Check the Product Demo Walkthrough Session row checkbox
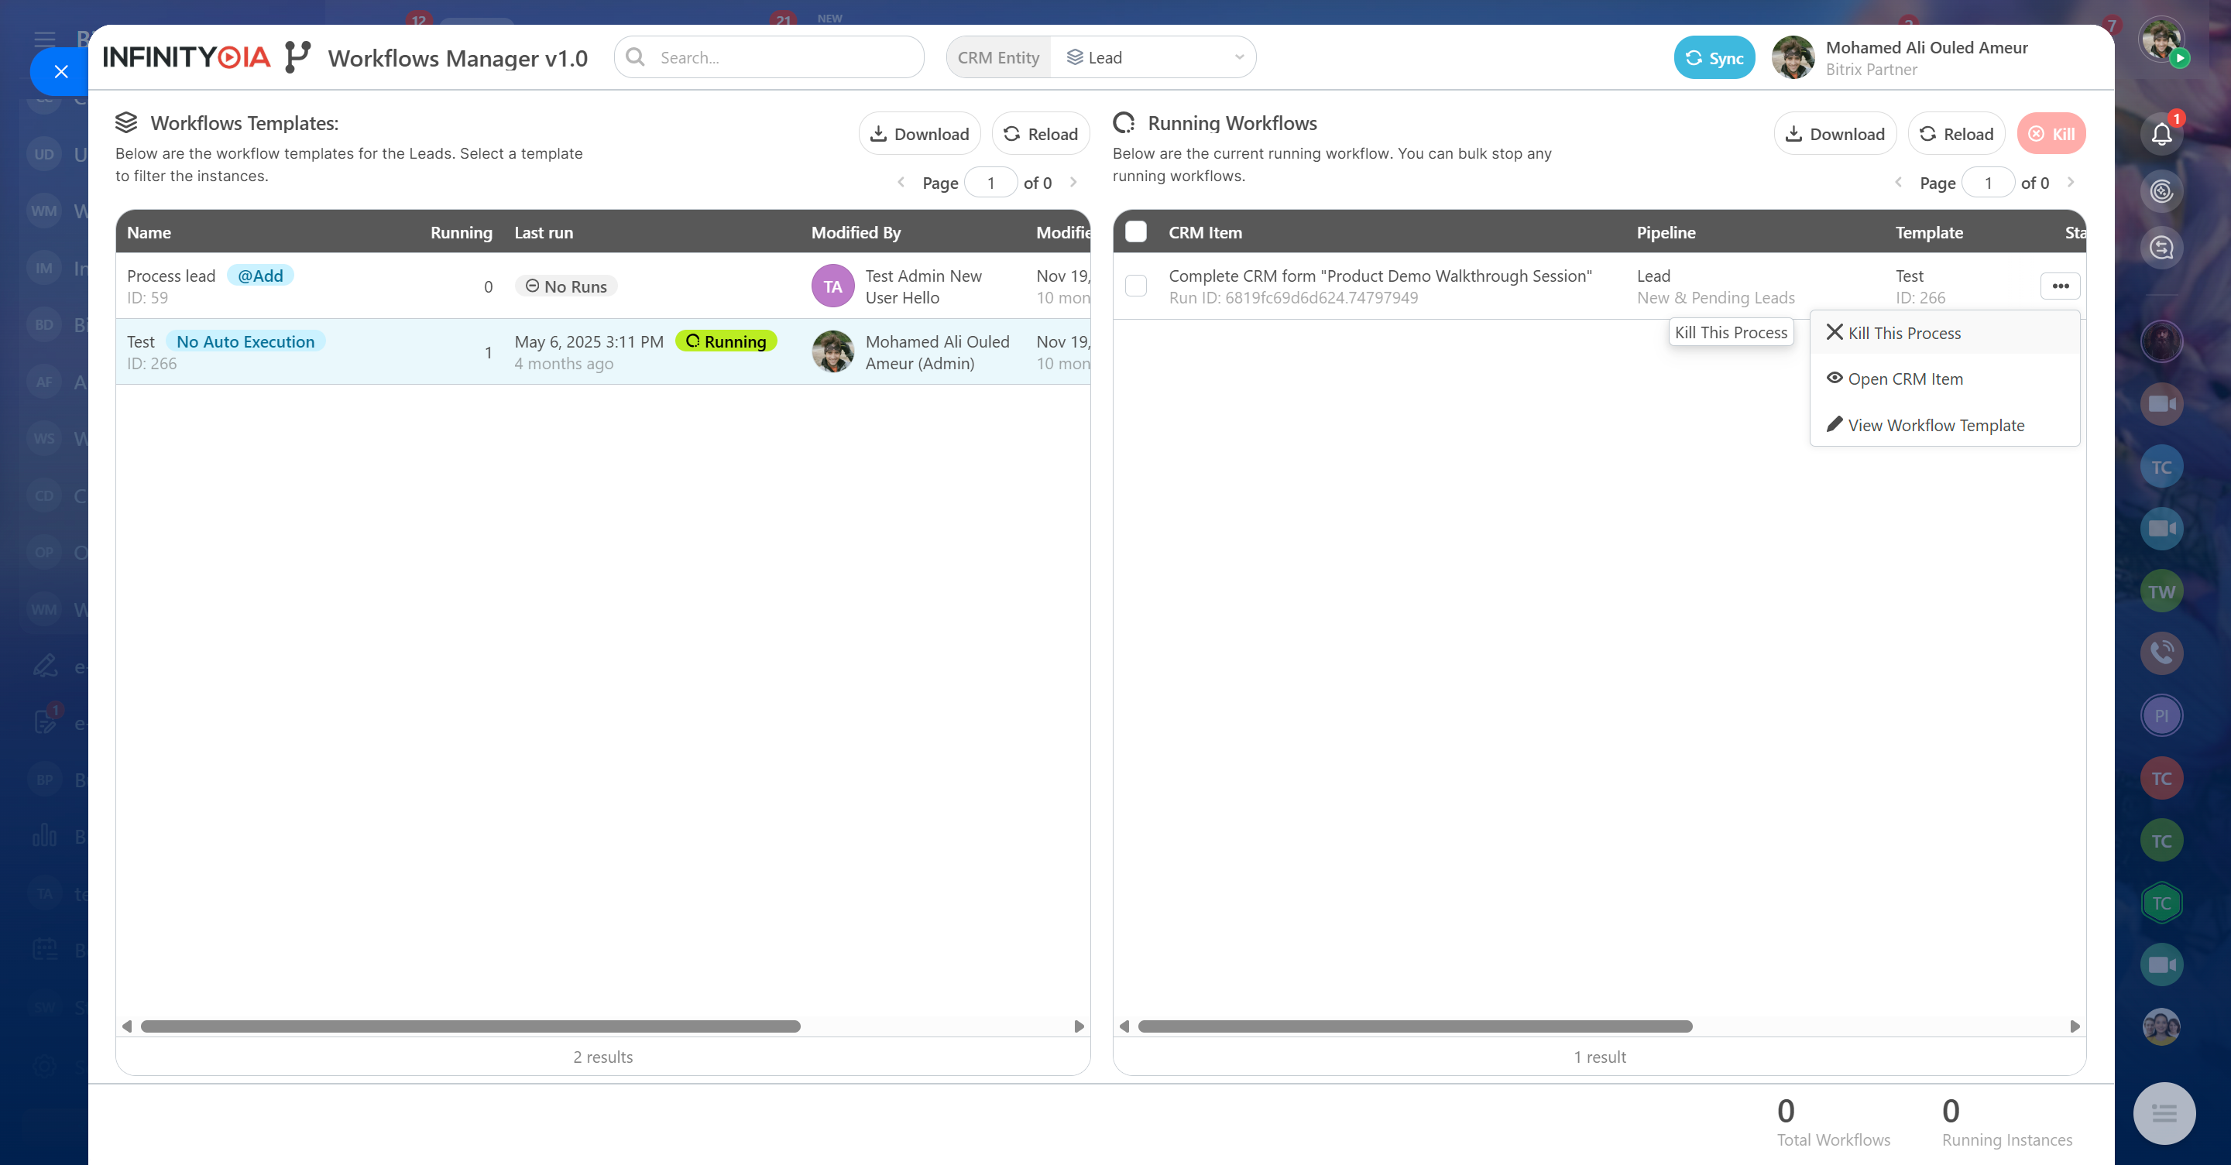The height and width of the screenshot is (1165, 2231). pos(1135,286)
